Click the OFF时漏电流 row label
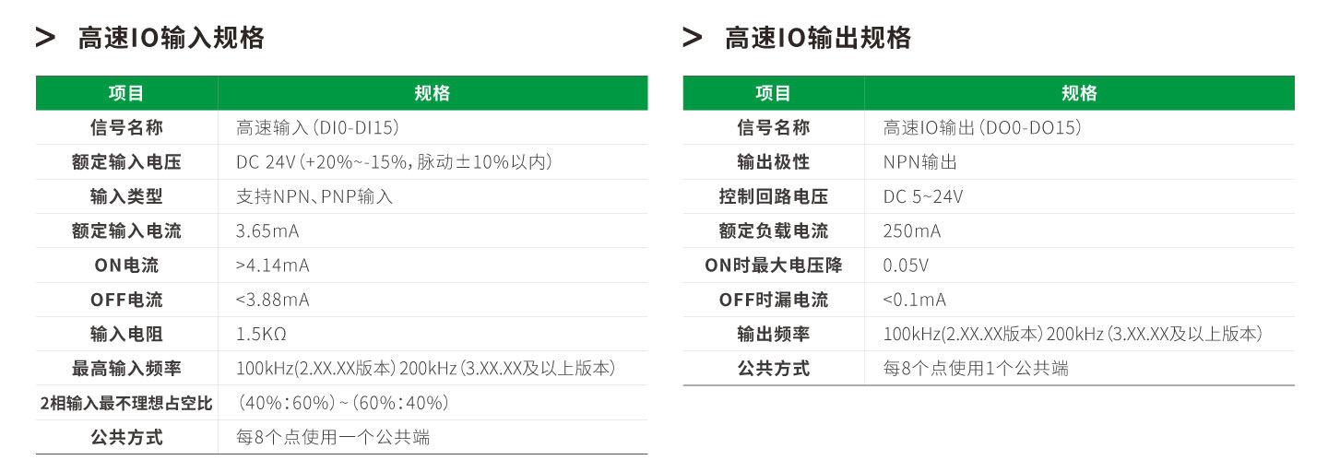This screenshot has height=472, width=1328. point(773,300)
